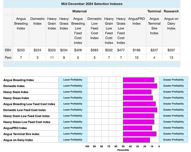Click Heavy Grain Low Feed Cost column header

tap(109, 31)
